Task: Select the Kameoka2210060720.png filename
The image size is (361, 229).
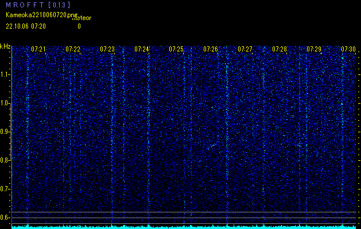Action: (x=42, y=15)
